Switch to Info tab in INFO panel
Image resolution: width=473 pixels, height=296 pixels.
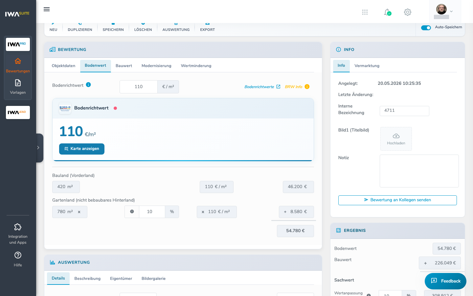pyautogui.click(x=341, y=66)
